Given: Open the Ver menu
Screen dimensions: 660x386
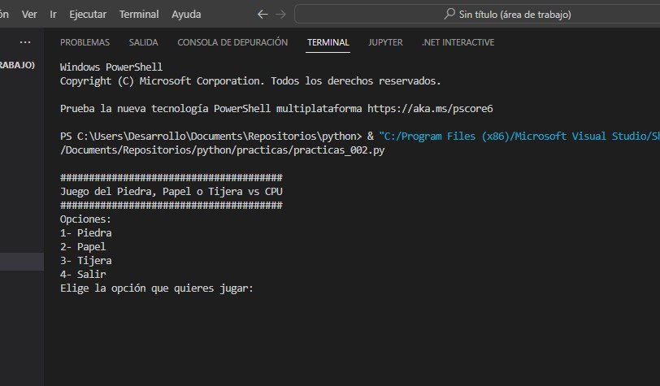Looking at the screenshot, I should pyautogui.click(x=29, y=15).
